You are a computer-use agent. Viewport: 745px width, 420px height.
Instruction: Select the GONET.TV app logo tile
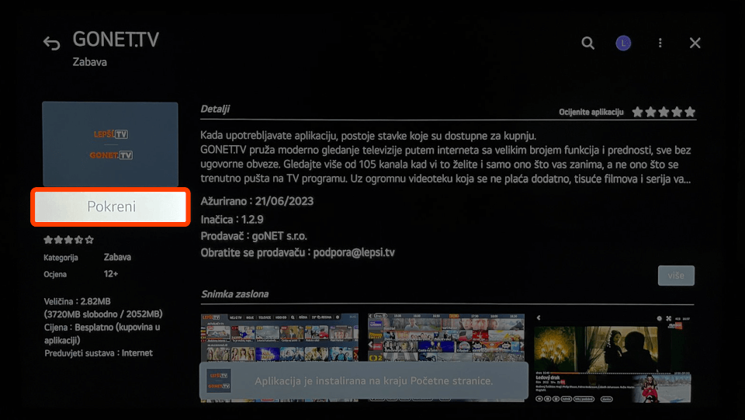pyautogui.click(x=110, y=144)
